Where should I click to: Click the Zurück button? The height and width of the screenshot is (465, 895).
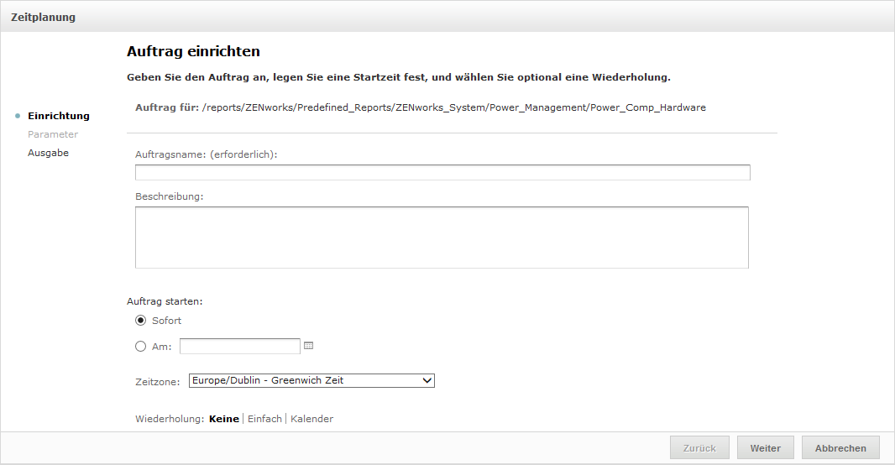pos(699,448)
